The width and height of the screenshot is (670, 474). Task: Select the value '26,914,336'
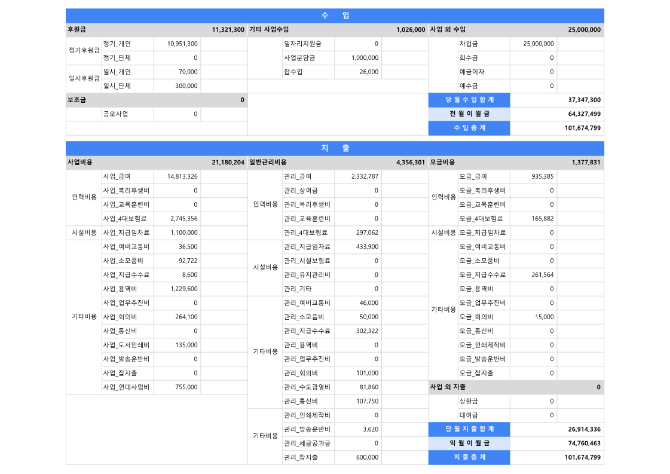coord(584,429)
